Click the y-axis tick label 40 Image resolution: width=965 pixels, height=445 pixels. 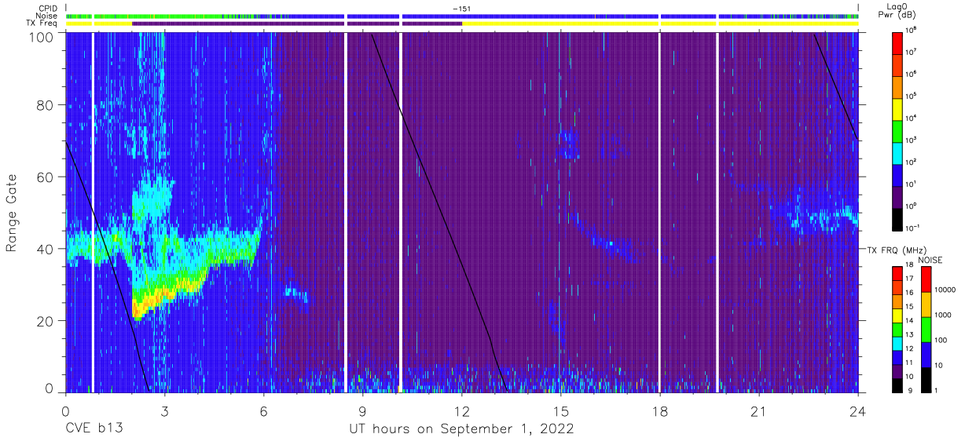pos(45,249)
